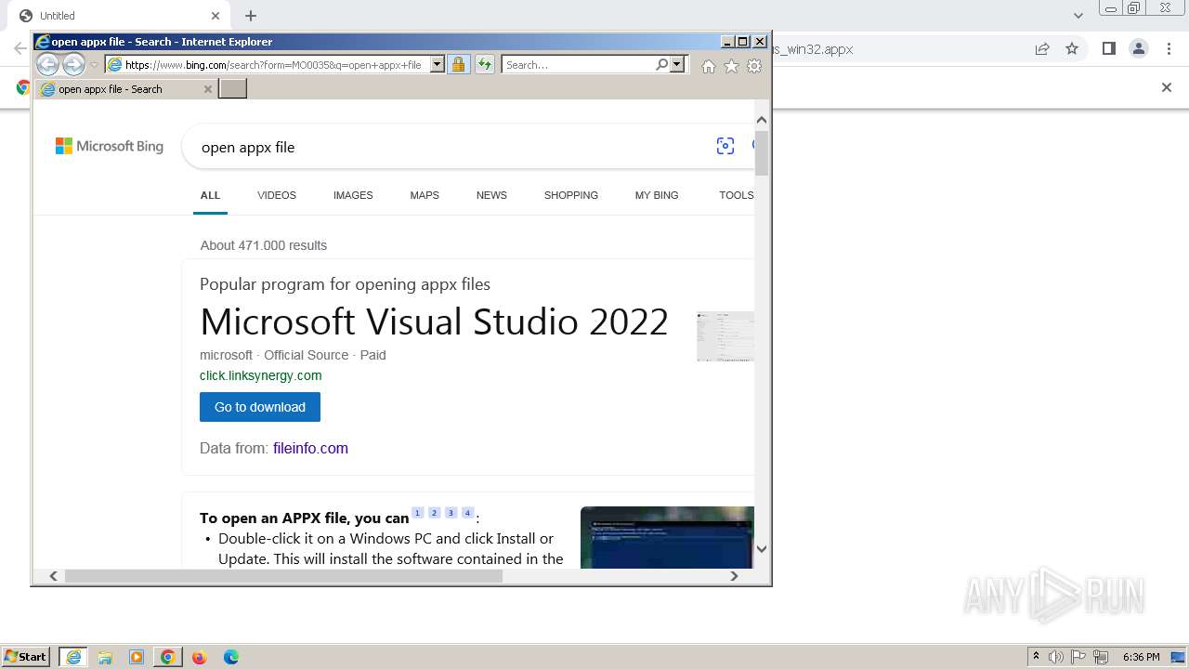This screenshot has height=669, width=1189.
Task: Open Chrome three-dot menu
Action: pyautogui.click(x=1169, y=48)
